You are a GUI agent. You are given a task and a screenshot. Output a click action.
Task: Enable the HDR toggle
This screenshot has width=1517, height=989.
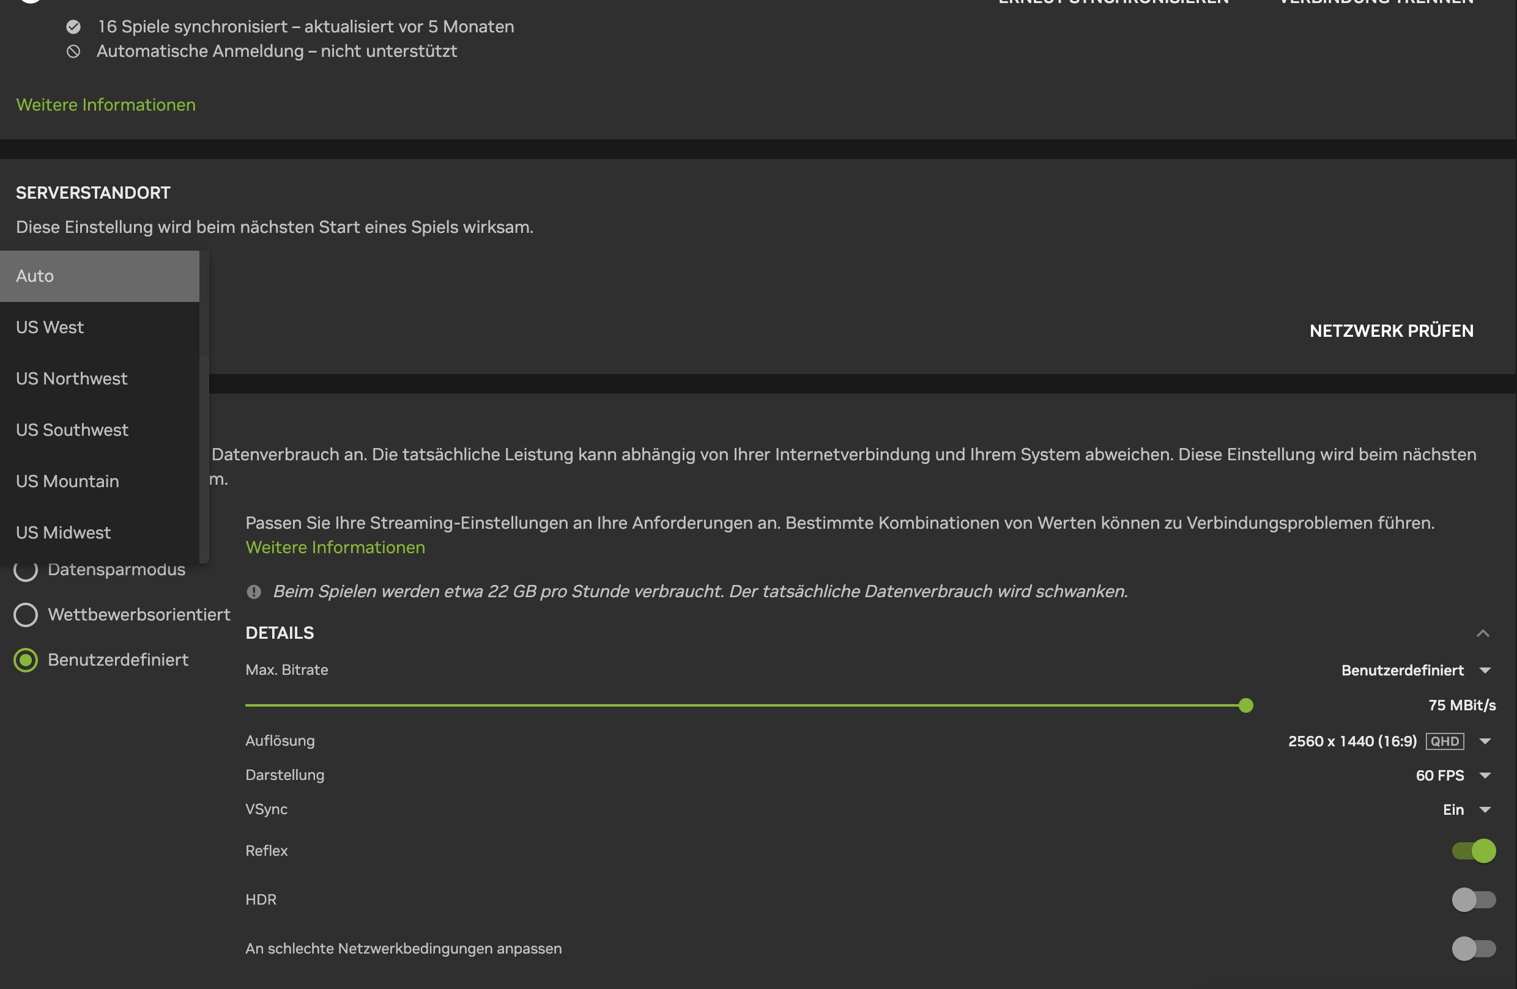(1474, 900)
